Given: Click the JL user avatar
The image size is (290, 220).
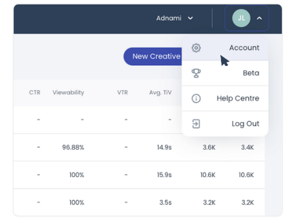Looking at the screenshot, I should pyautogui.click(x=241, y=18).
